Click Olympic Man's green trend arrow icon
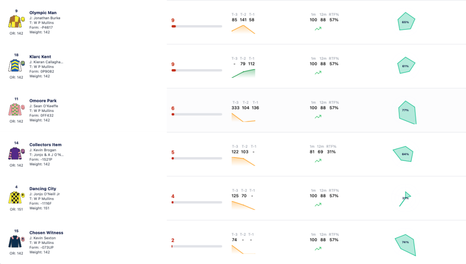The width and height of the screenshot is (466, 264). (x=318, y=29)
